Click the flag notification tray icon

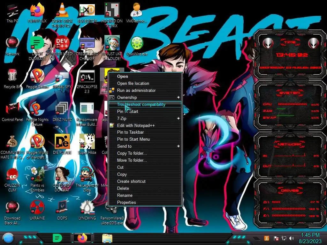coord(276,238)
